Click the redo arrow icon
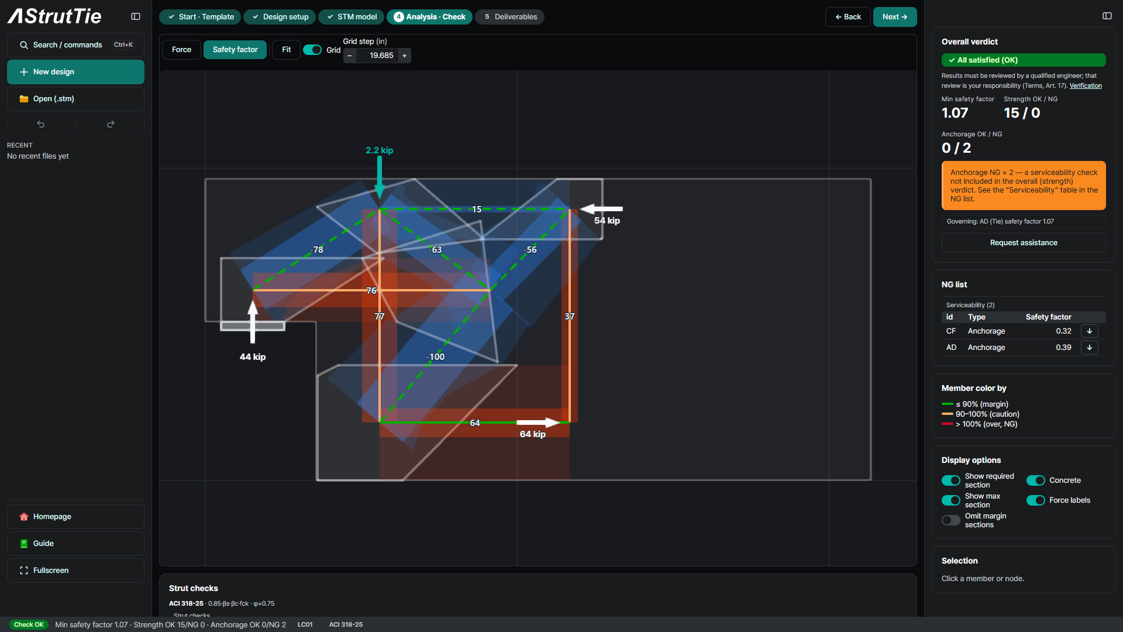 (x=111, y=124)
